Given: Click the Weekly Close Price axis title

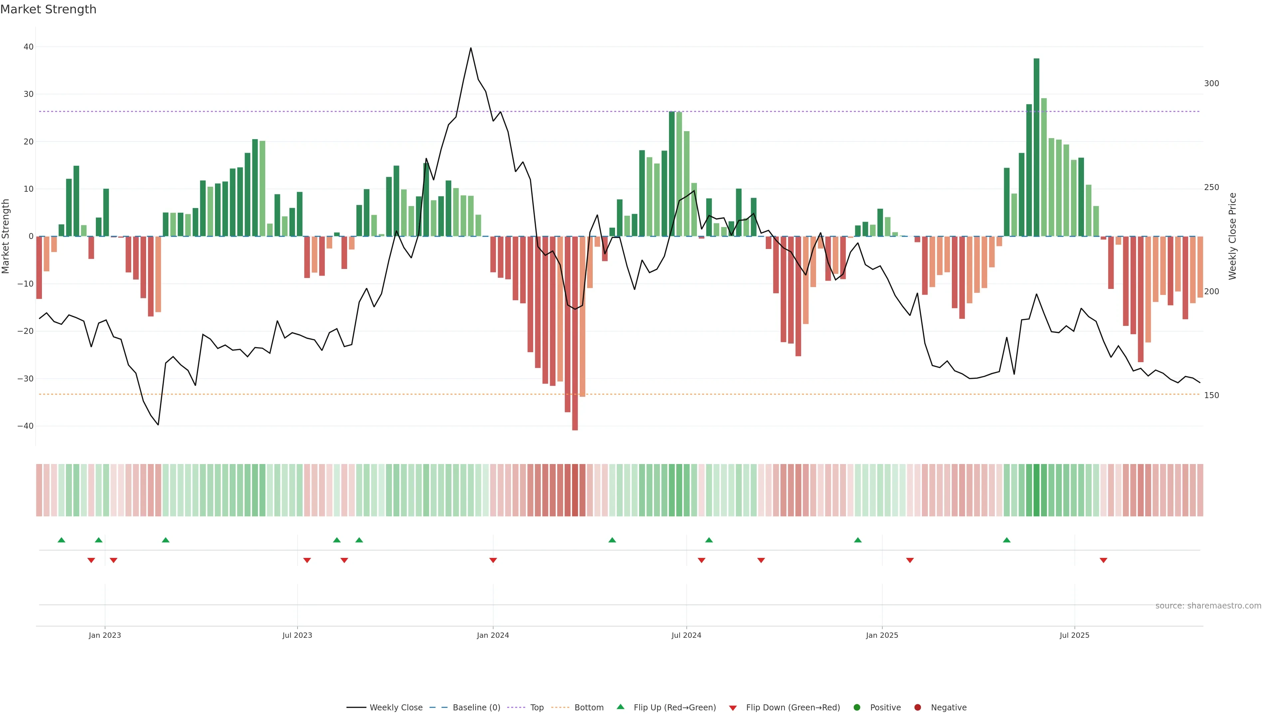Looking at the screenshot, I should pos(1232,236).
